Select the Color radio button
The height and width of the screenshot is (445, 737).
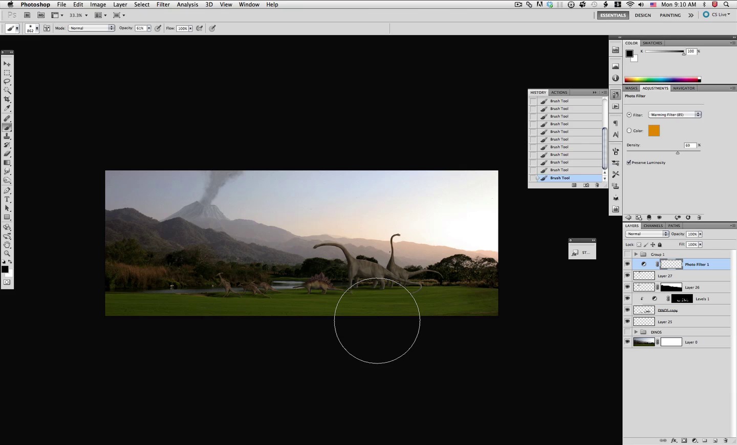(629, 130)
